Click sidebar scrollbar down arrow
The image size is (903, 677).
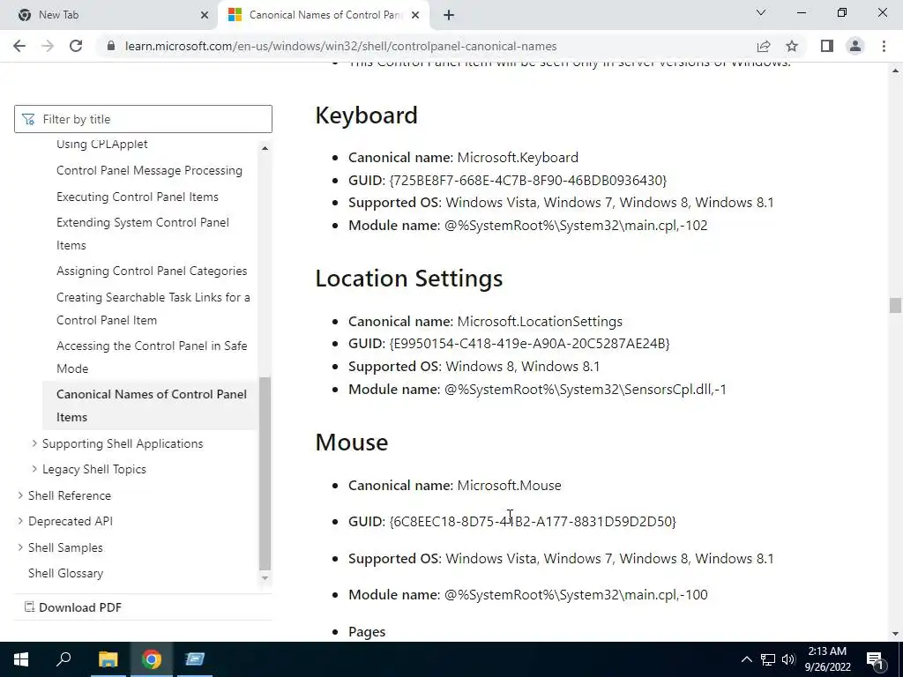click(x=265, y=577)
